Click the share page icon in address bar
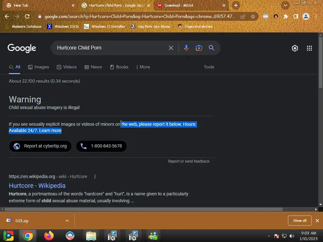Image resolution: width=323 pixels, height=242 pixels. pos(243,16)
